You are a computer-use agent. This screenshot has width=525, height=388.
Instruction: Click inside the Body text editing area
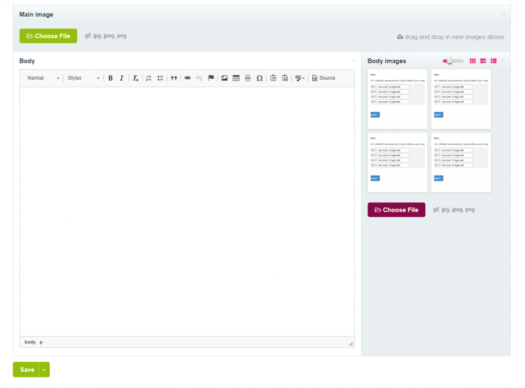pos(187,211)
